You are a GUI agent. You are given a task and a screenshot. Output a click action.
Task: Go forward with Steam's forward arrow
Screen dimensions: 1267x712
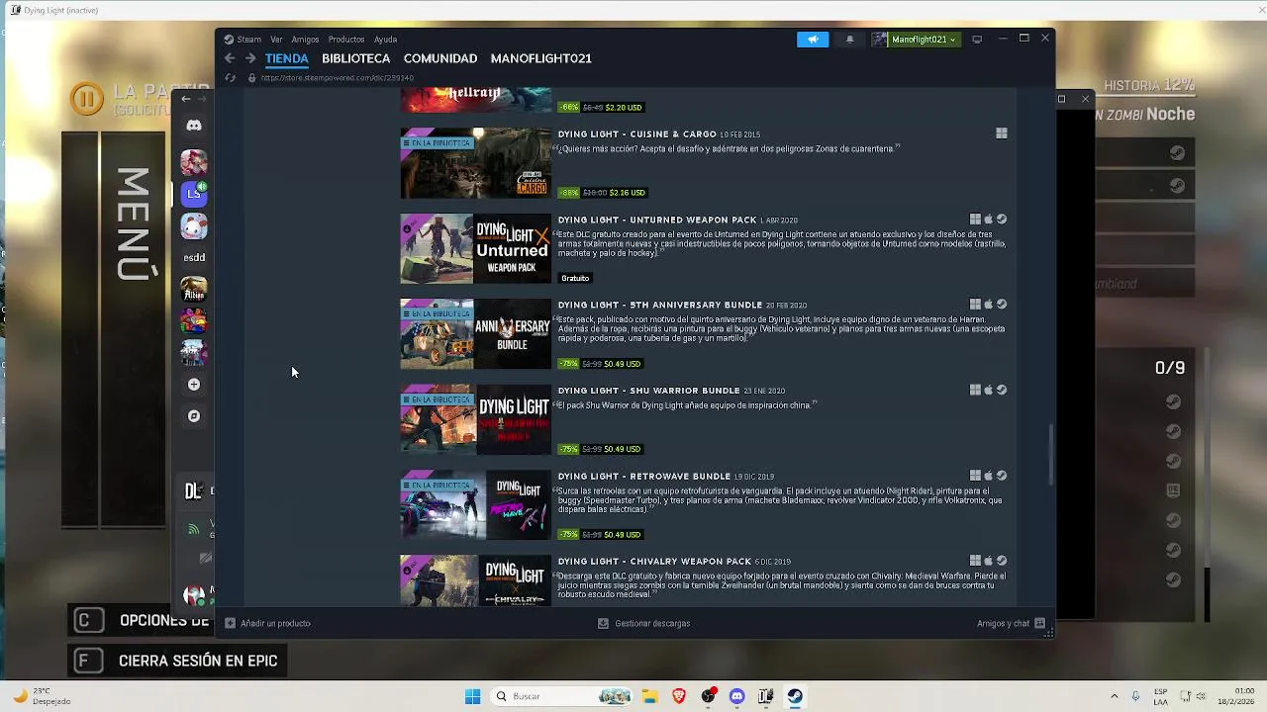point(250,58)
